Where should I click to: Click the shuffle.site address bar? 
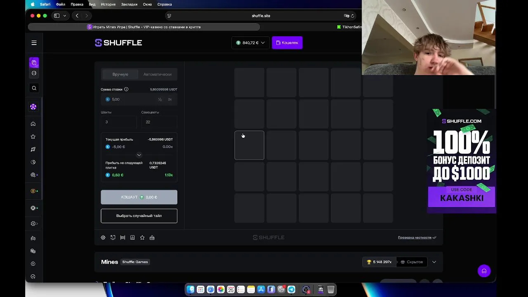(261, 16)
